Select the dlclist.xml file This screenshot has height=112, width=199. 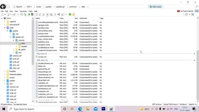coord(42,66)
